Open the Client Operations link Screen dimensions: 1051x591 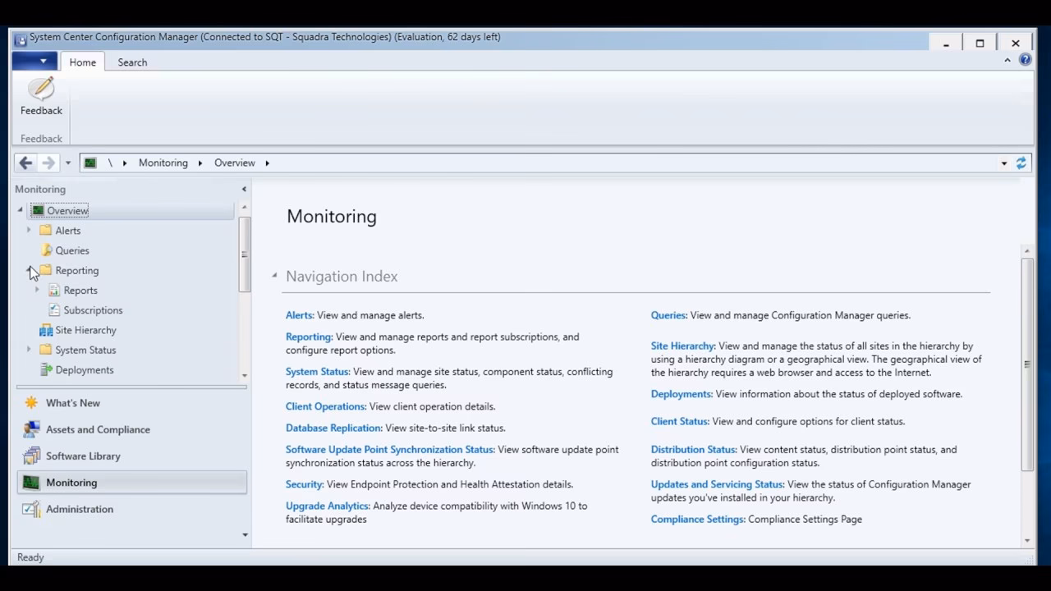(326, 406)
